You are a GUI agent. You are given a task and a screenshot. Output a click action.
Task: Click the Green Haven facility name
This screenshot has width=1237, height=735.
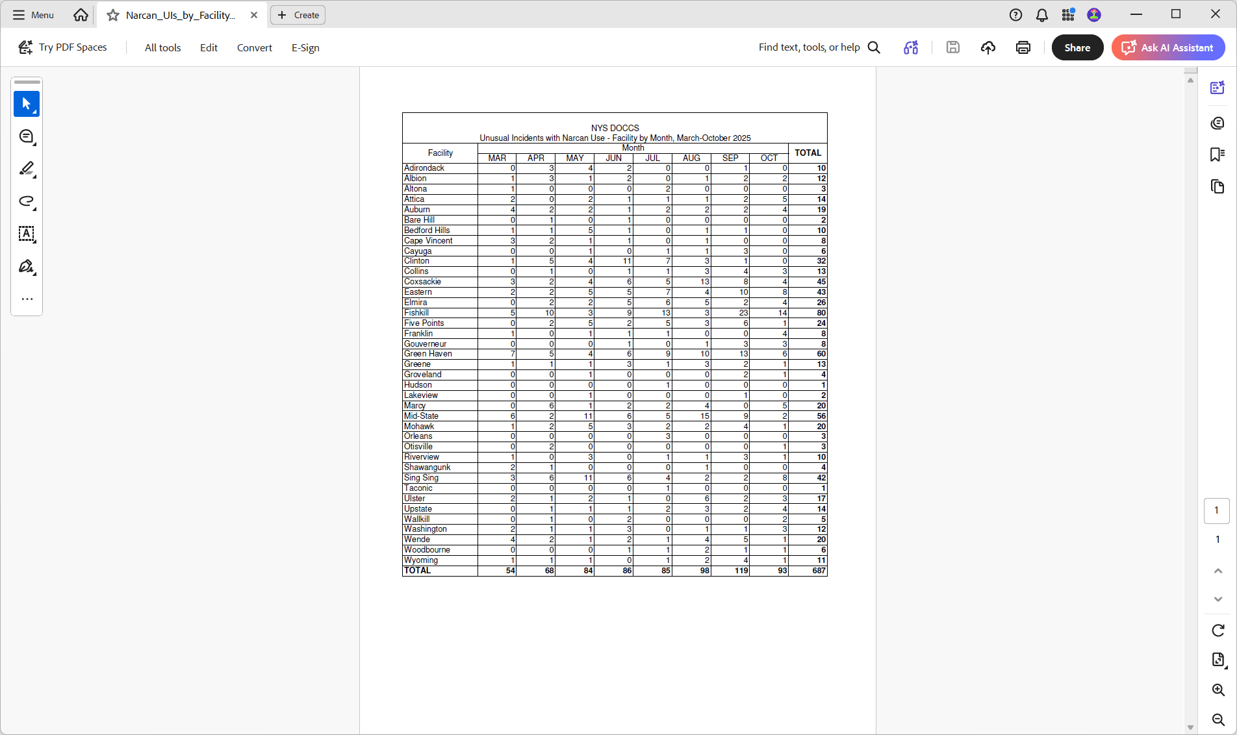pos(428,354)
